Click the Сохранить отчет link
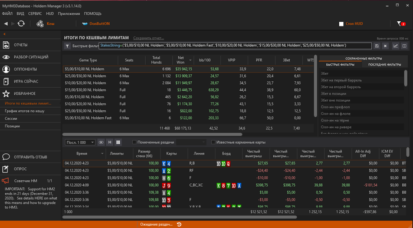 pyautogui.click(x=149, y=38)
